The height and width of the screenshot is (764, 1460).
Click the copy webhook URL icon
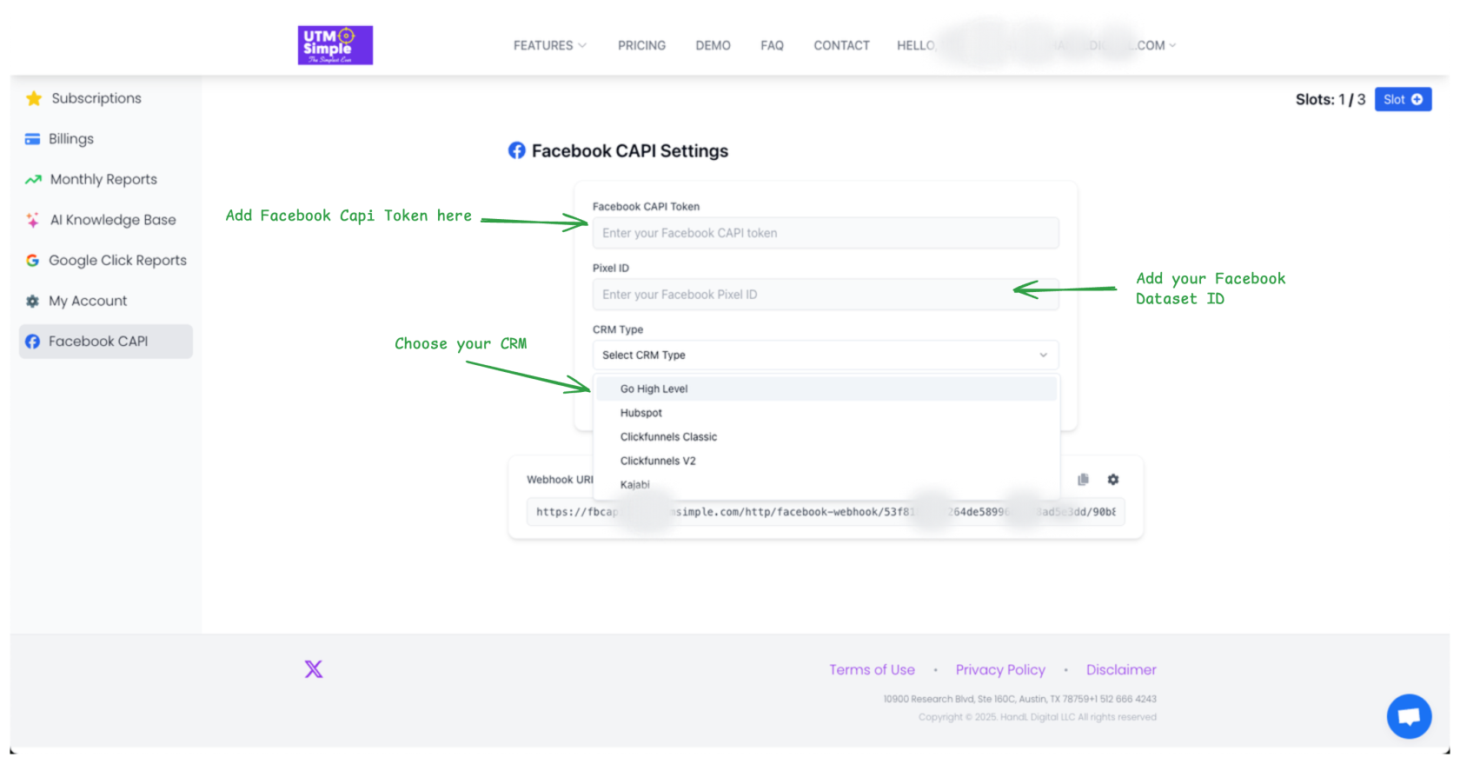point(1083,480)
